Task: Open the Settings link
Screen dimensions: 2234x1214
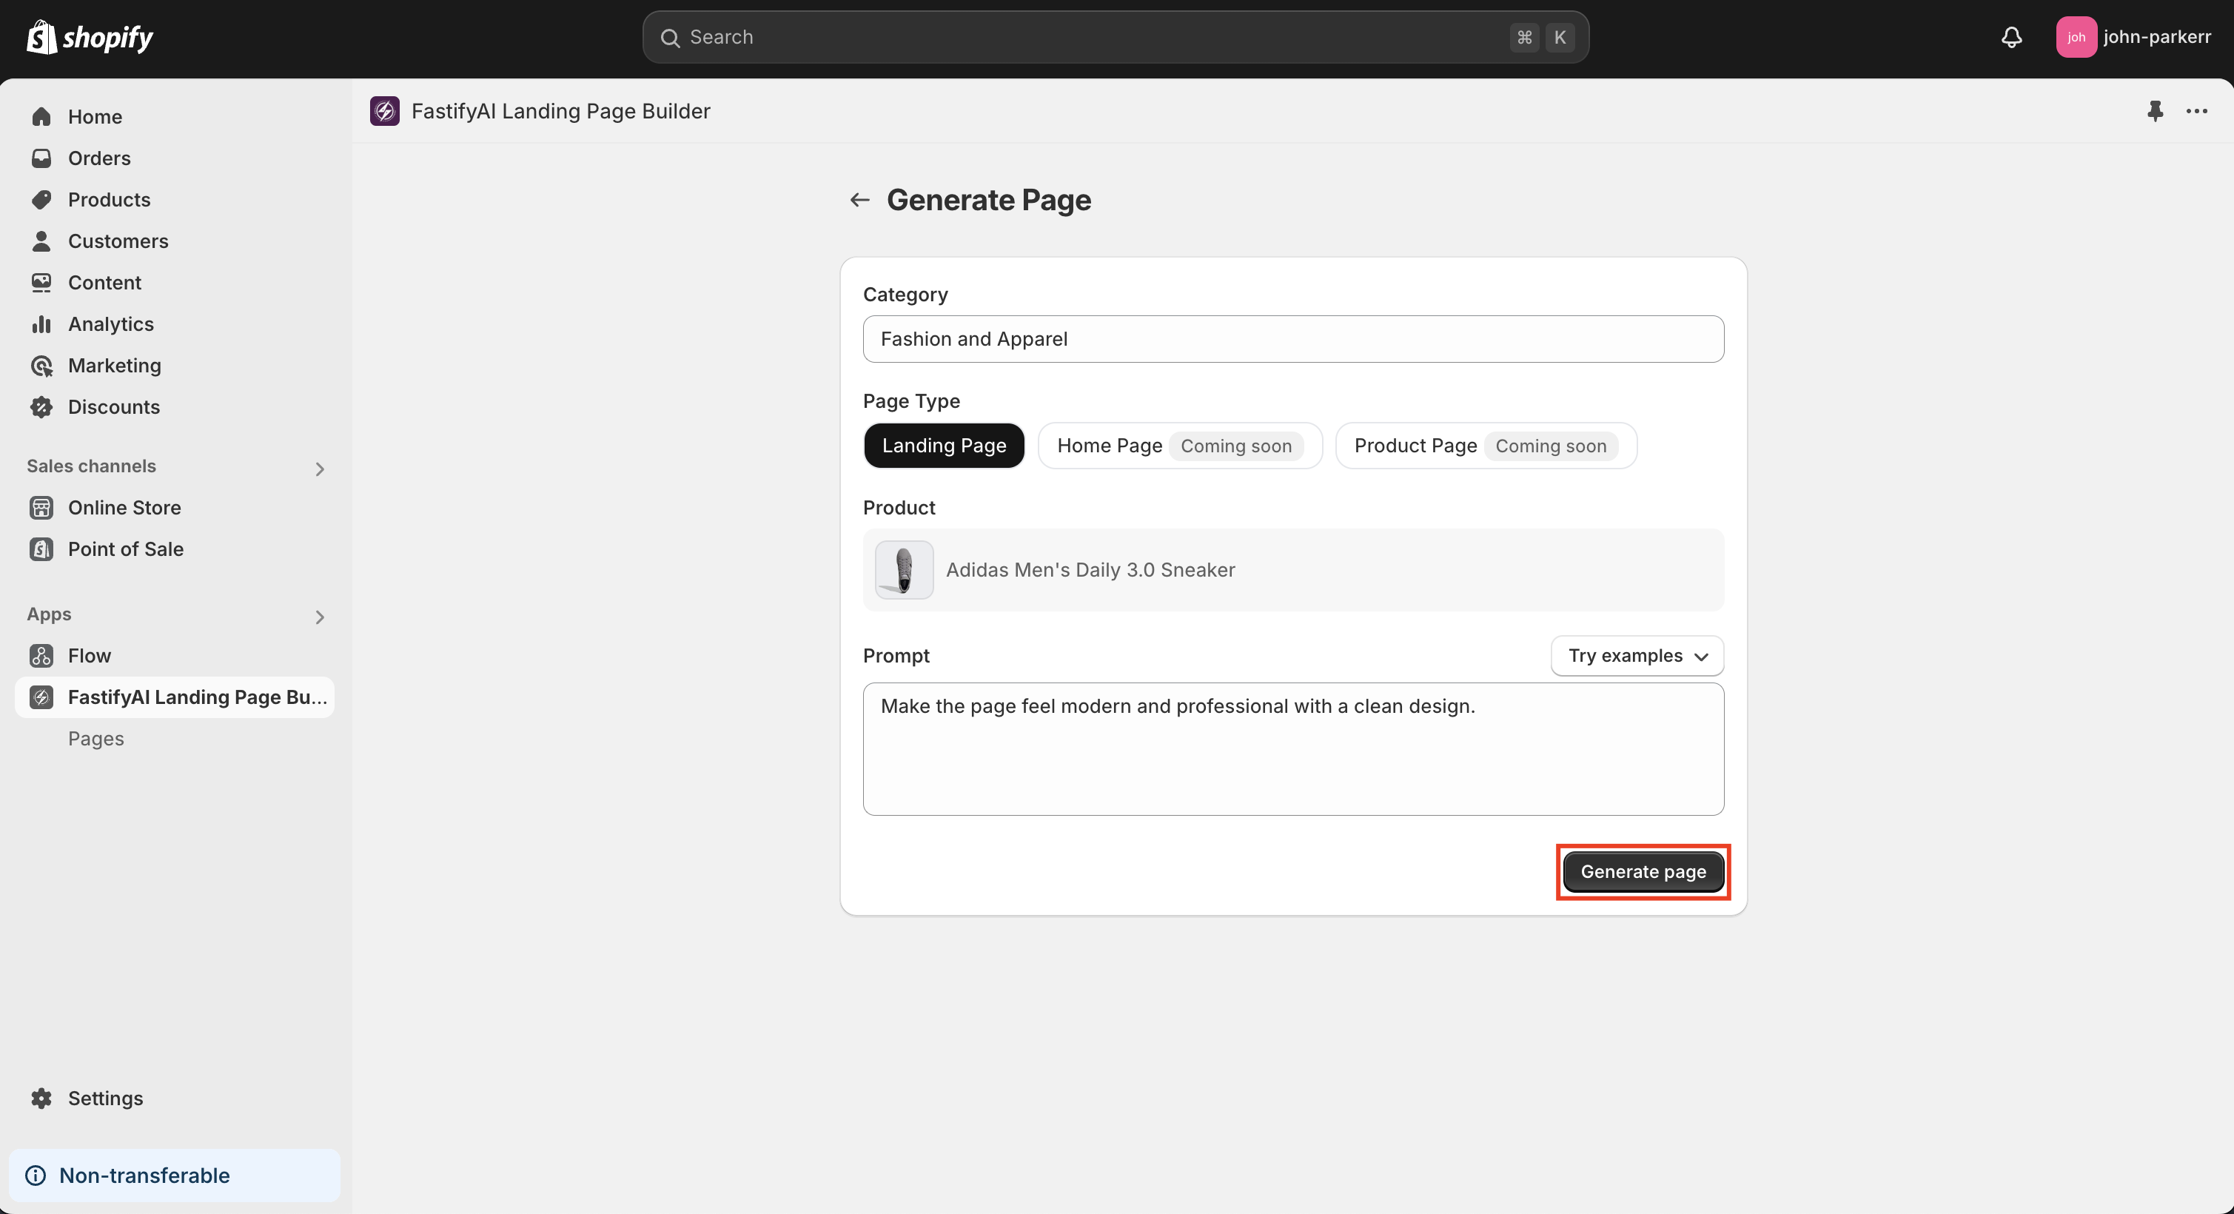Action: click(106, 1098)
